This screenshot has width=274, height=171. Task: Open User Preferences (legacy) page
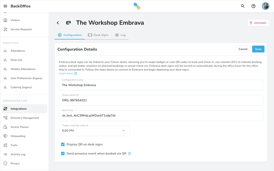(x=24, y=78)
